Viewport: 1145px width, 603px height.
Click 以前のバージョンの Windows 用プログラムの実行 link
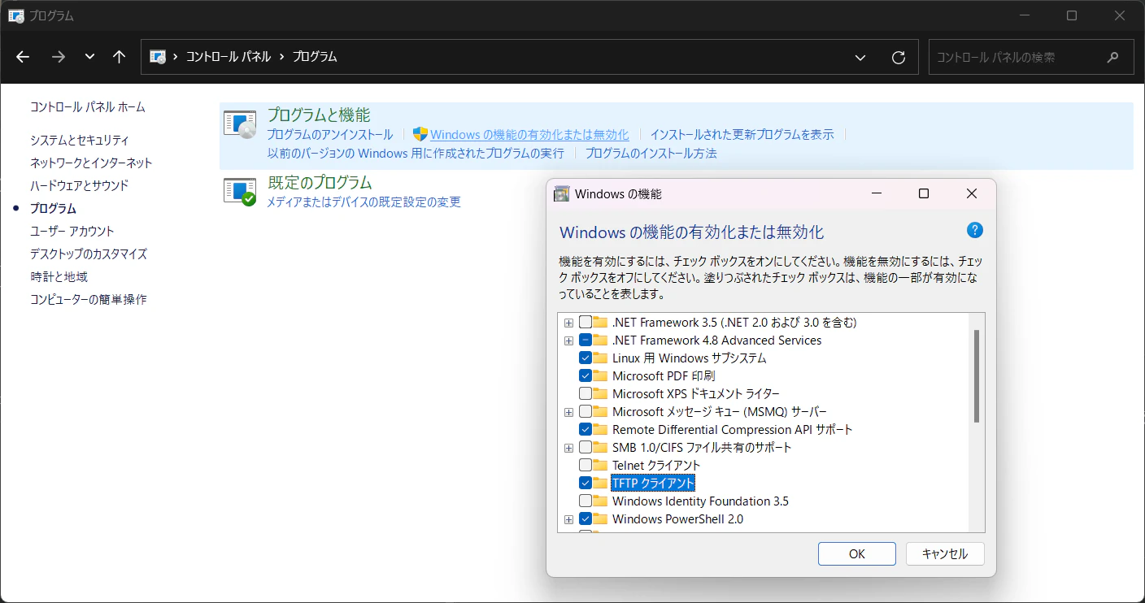[416, 154]
